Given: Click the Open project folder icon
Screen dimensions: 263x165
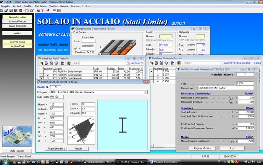Looking at the screenshot, I should coord(6,11).
